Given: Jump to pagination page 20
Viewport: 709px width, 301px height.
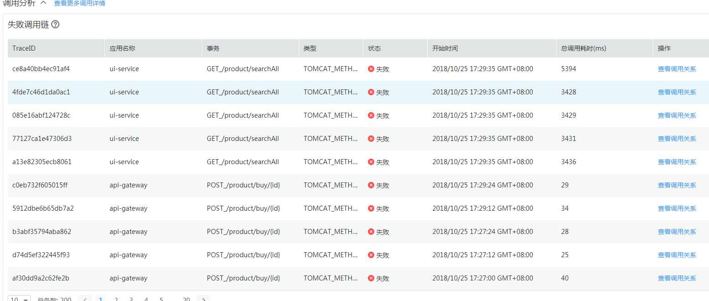Looking at the screenshot, I should [x=186, y=299].
